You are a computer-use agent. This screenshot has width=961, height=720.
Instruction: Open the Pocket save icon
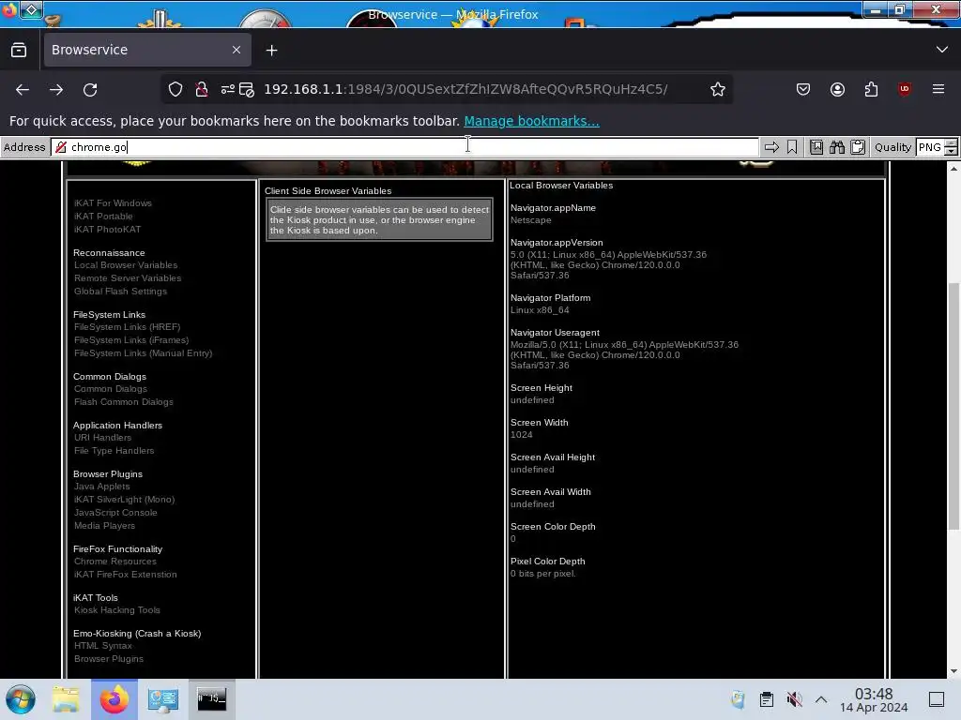[803, 89]
